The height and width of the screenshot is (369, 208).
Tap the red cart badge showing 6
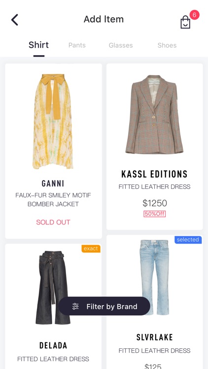point(194,15)
